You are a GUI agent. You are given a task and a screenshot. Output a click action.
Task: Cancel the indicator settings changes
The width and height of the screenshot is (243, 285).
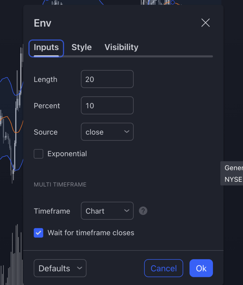164,268
